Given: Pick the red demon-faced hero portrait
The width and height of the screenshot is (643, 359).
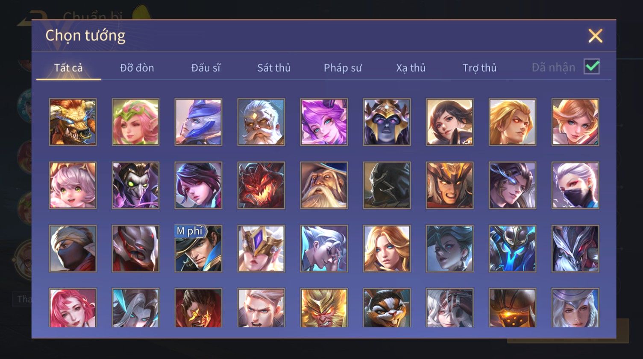Looking at the screenshot, I should click(261, 185).
